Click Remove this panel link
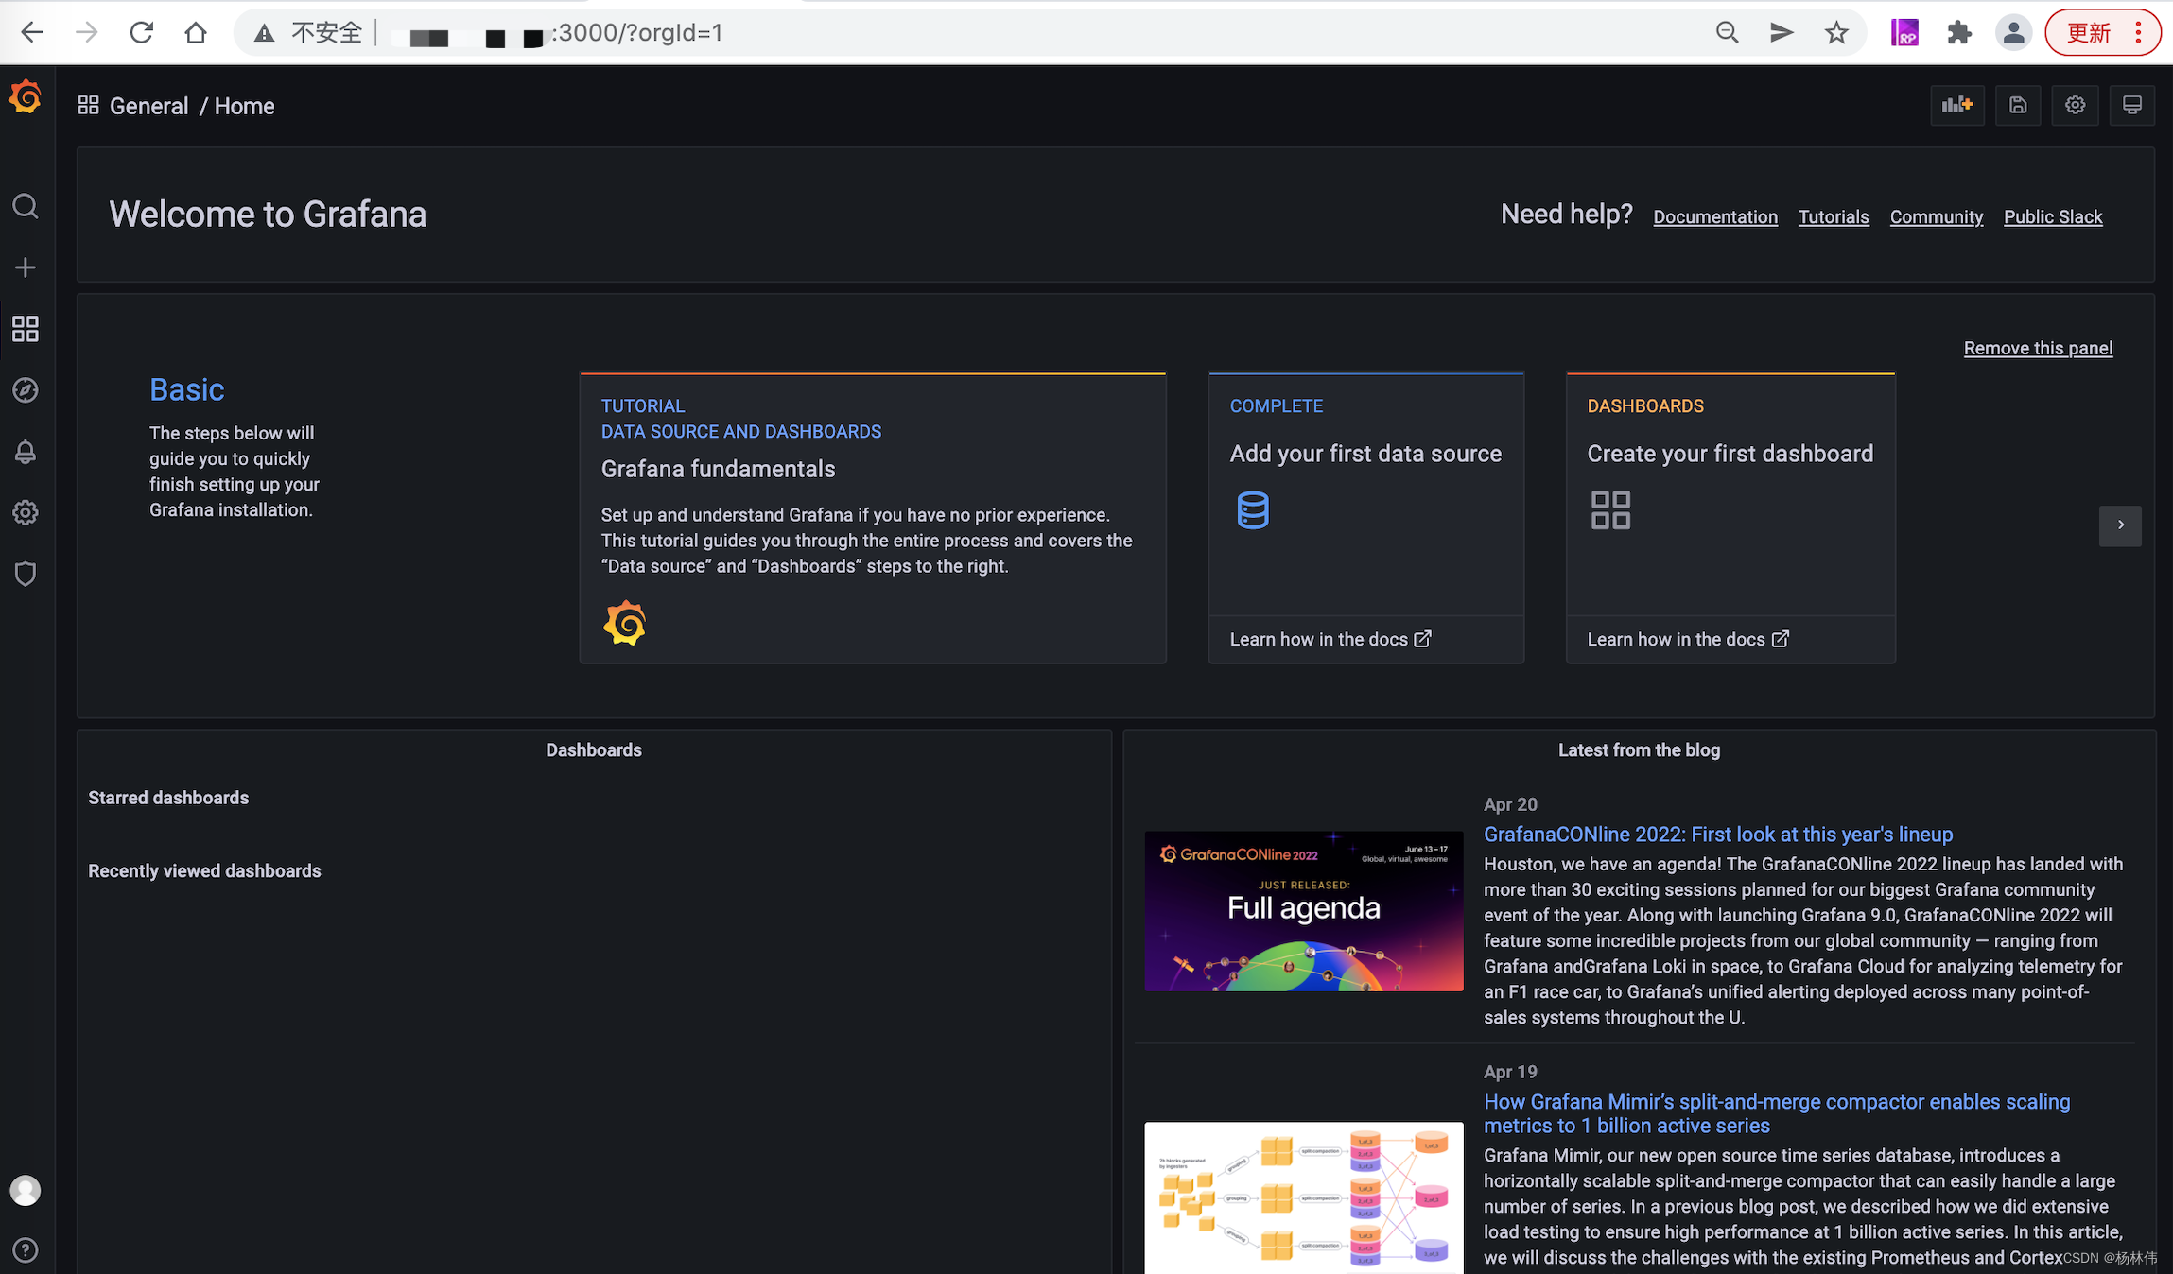The height and width of the screenshot is (1274, 2173). pyautogui.click(x=2037, y=348)
